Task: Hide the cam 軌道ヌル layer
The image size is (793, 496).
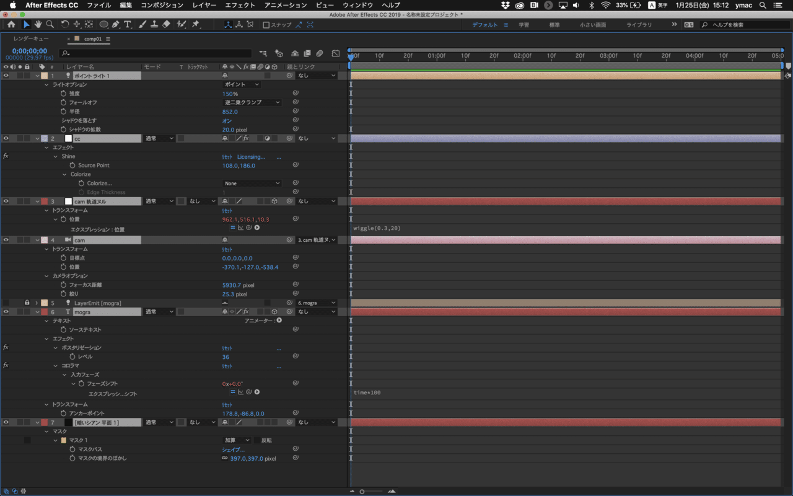Action: click(x=6, y=201)
